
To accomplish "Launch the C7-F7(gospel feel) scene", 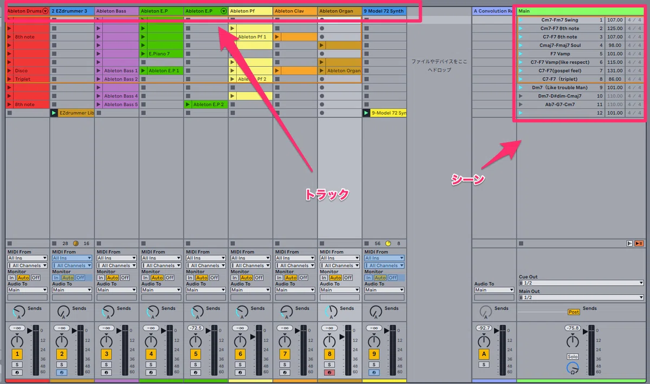I will (x=521, y=70).
